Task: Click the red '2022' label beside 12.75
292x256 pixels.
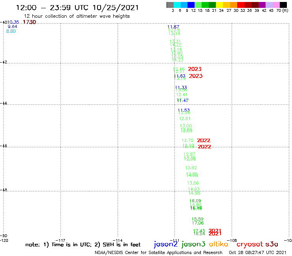Action: tap(204, 140)
